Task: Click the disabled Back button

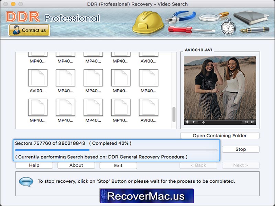Action: coord(198,165)
